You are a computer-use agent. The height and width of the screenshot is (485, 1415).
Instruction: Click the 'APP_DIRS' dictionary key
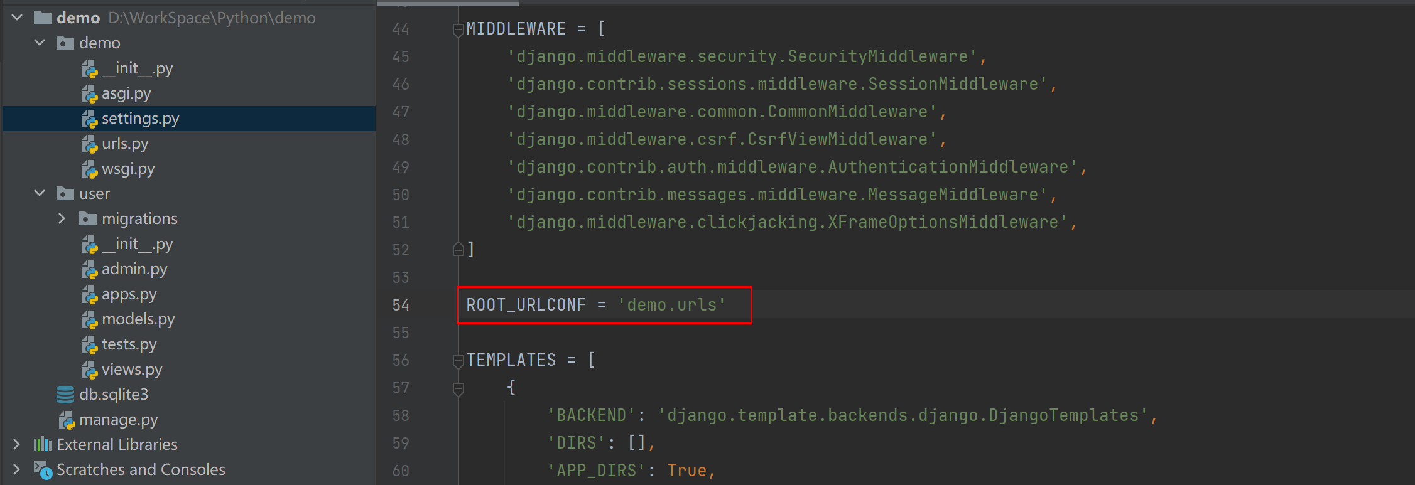coord(597,471)
